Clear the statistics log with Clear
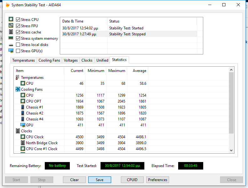Image resolution: width=248 pixels, height=188 pixels. (74, 180)
